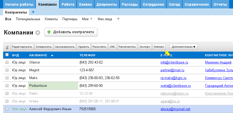Viewport: 233px width, 113px height.
Task: Click the Импорт button
Action: click(x=159, y=47)
